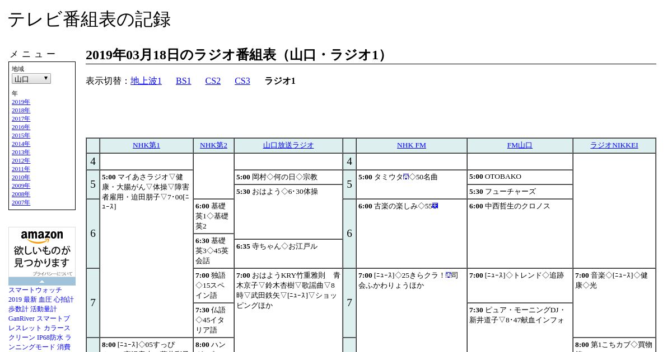
Task: Open the 2008年 year link
Action: 21,194
